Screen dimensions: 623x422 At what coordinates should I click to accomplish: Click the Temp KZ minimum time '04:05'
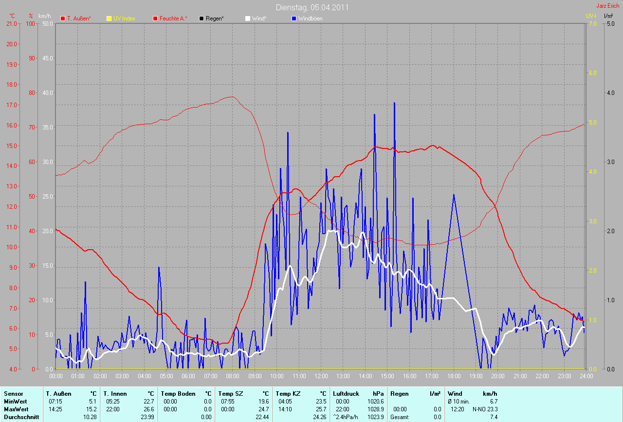tap(284, 401)
